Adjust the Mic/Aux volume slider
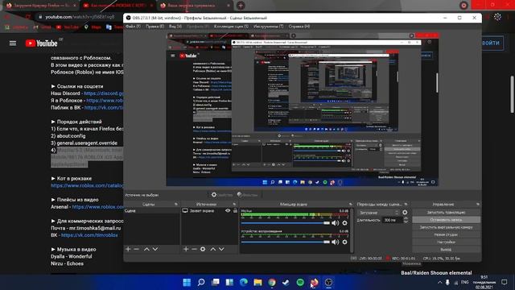515x290 pixels. (x=285, y=223)
